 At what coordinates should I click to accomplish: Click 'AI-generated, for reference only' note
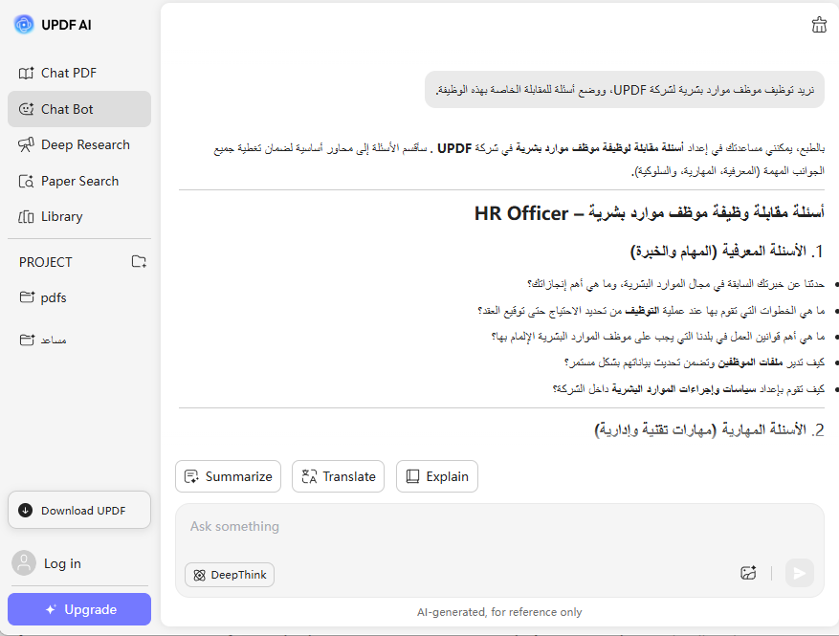pos(499,612)
